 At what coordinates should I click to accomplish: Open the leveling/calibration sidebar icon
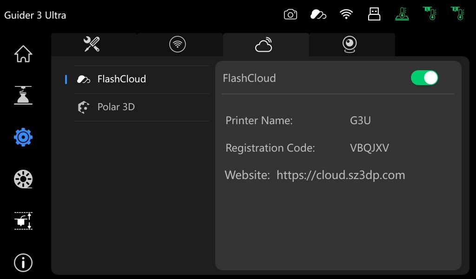pyautogui.click(x=23, y=221)
